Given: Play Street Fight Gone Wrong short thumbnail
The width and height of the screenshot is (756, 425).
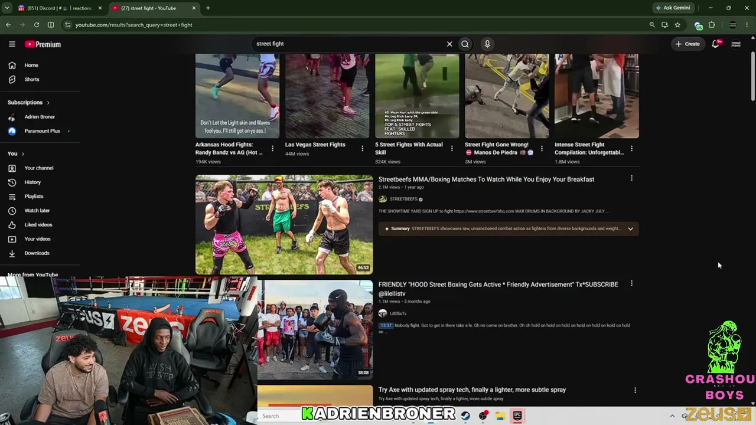Looking at the screenshot, I should pos(507,96).
